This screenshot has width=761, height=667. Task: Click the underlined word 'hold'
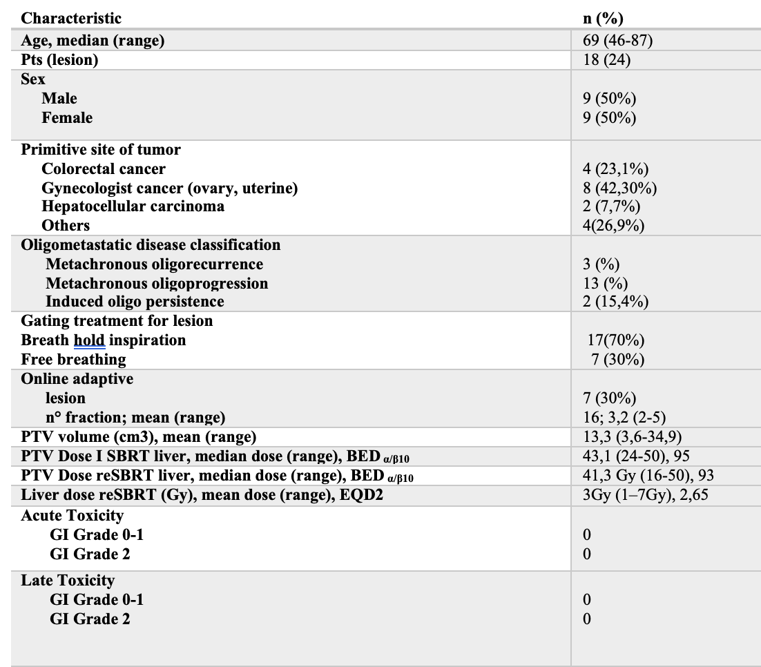tap(89, 340)
